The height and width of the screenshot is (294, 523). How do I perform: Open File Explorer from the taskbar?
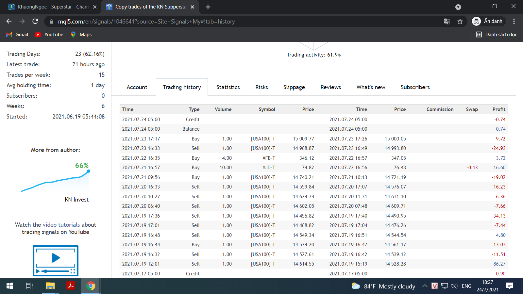click(50, 286)
